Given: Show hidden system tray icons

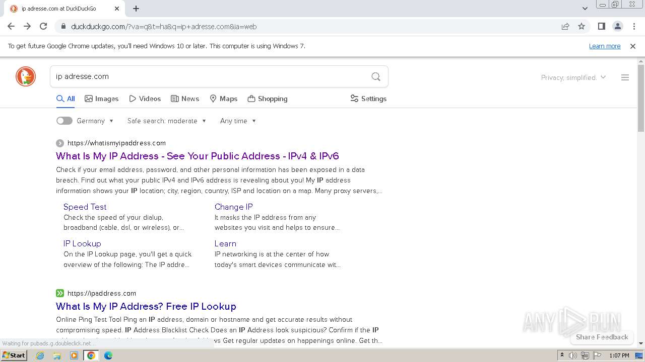Looking at the screenshot, I should [x=562, y=355].
